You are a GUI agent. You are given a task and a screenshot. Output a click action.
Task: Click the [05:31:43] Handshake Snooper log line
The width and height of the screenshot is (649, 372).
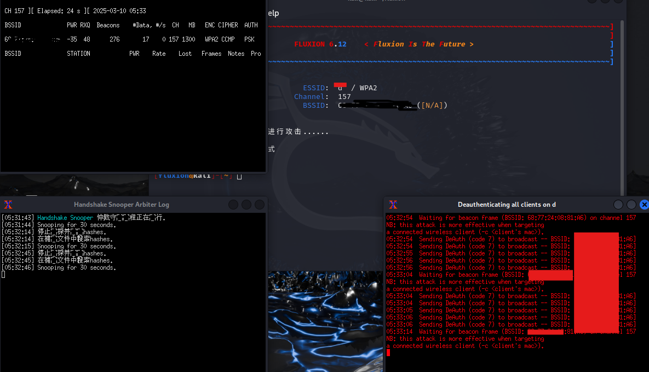coord(84,218)
